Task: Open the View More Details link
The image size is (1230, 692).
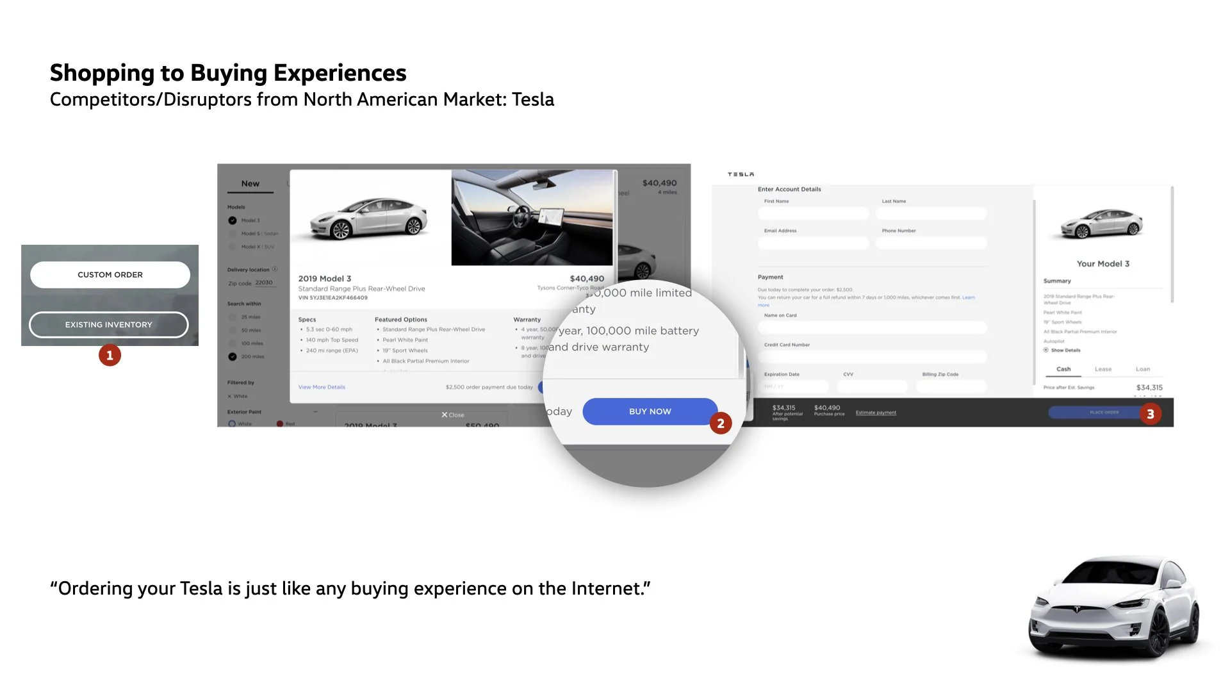Action: [322, 387]
